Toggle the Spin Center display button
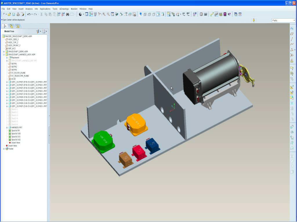 pyautogui.click(x=91, y=14)
